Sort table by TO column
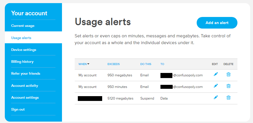253x123 pixels. coord(162,64)
